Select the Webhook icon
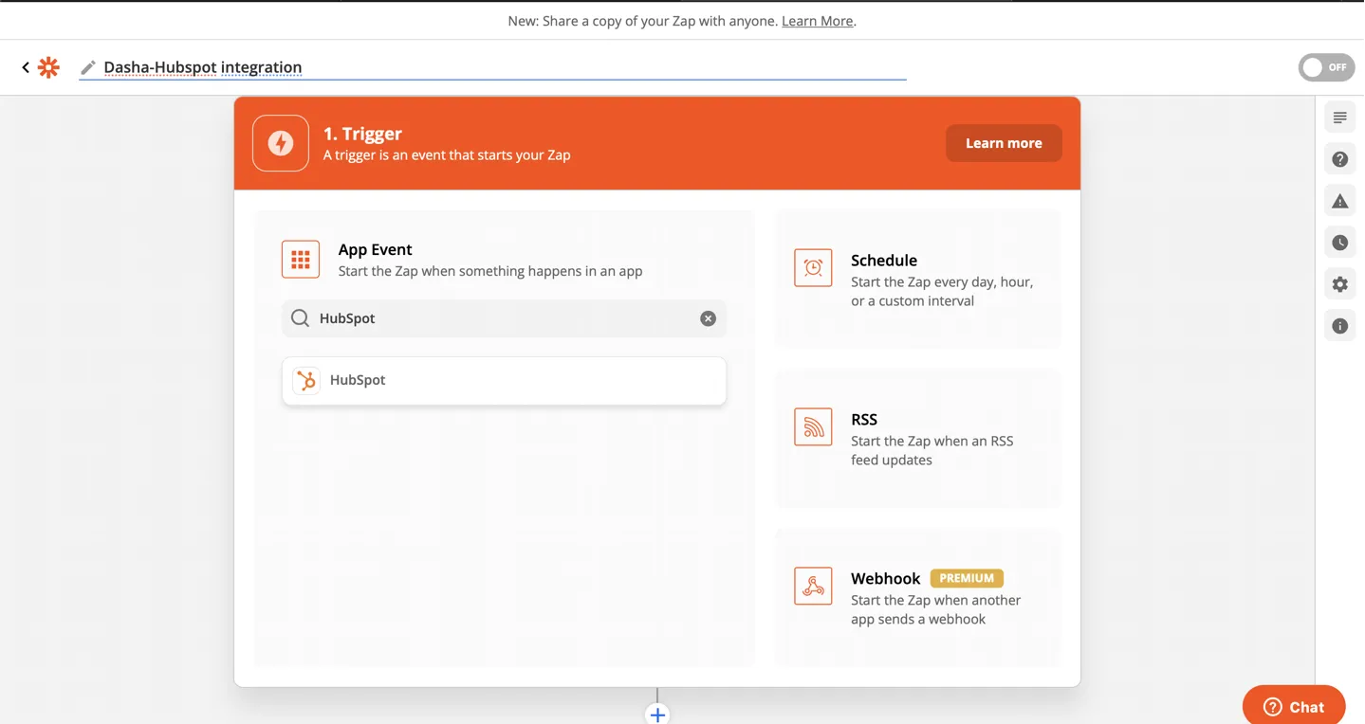This screenshot has width=1365, height=724. click(x=813, y=587)
